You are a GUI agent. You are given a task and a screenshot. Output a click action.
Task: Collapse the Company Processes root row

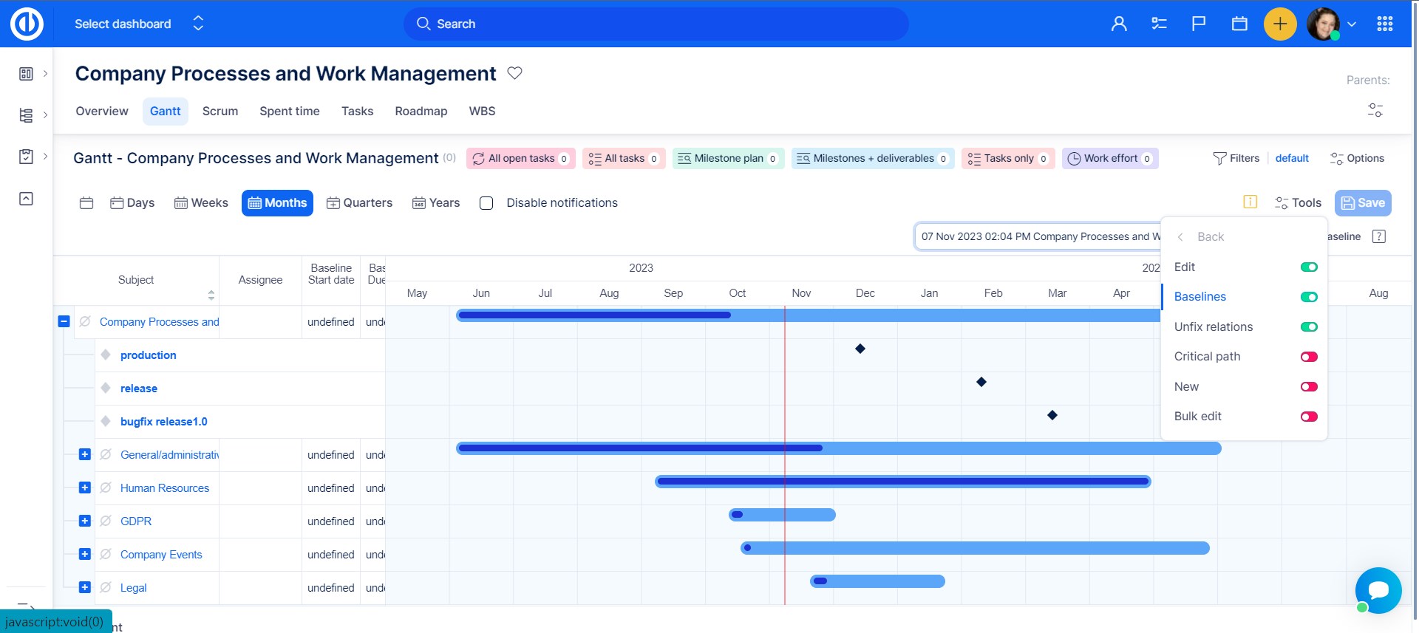(64, 321)
